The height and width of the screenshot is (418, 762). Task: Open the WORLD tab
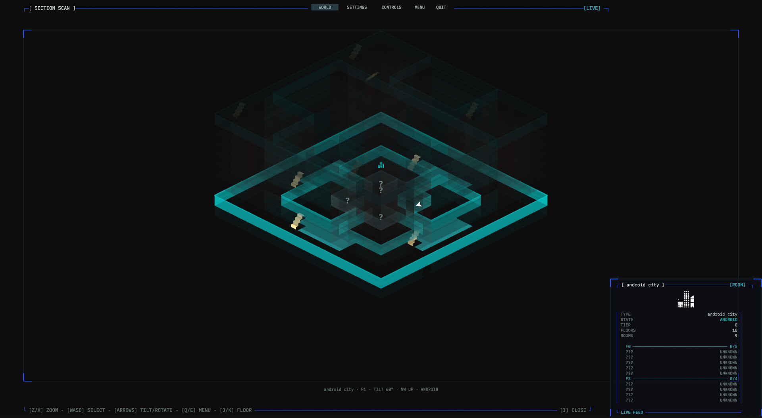325,7
